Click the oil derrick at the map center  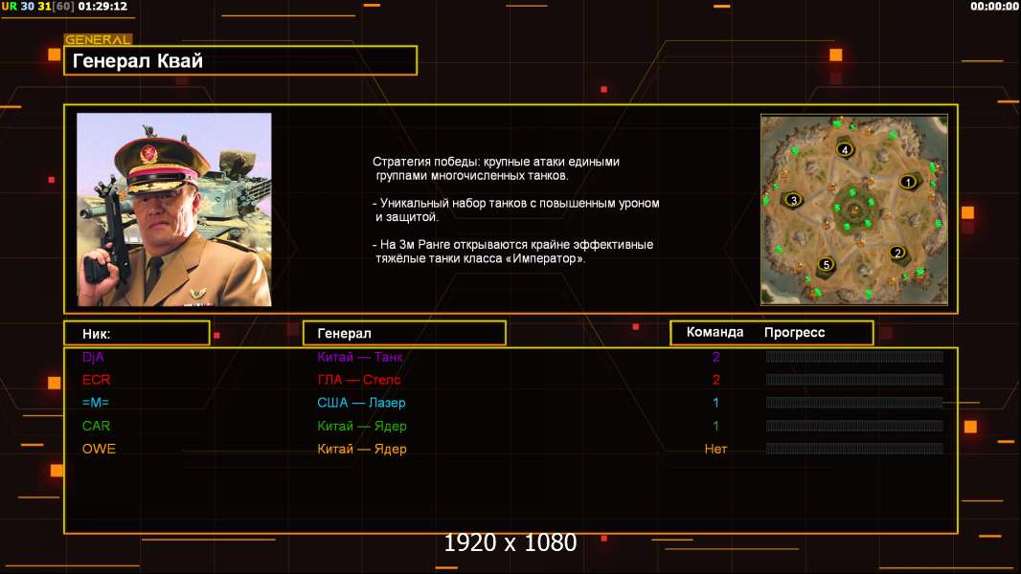(x=853, y=210)
